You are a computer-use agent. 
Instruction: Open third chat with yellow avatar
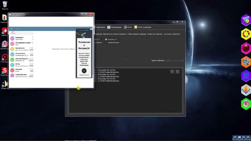(x=22, y=49)
